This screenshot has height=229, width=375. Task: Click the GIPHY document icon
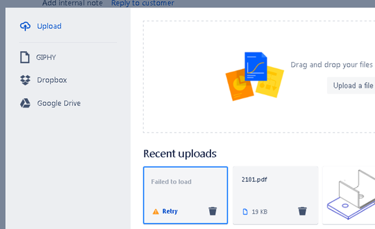point(25,57)
